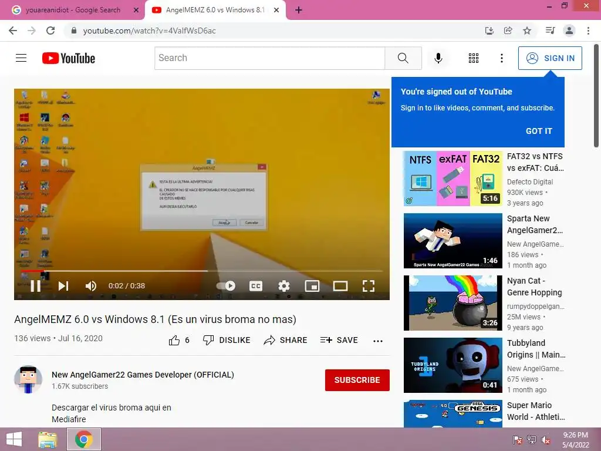Skip to next video
601x451 pixels.
point(63,286)
